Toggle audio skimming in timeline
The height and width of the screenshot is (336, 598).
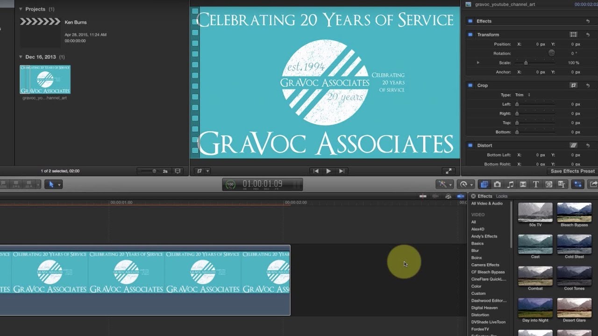pos(435,196)
